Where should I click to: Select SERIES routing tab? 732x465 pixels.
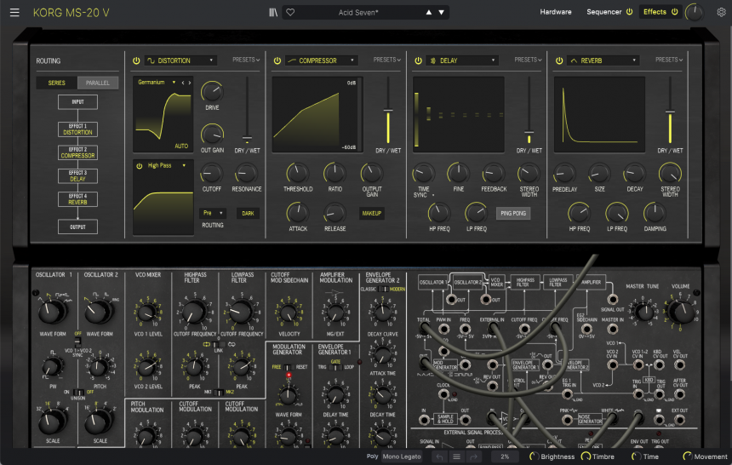(57, 83)
